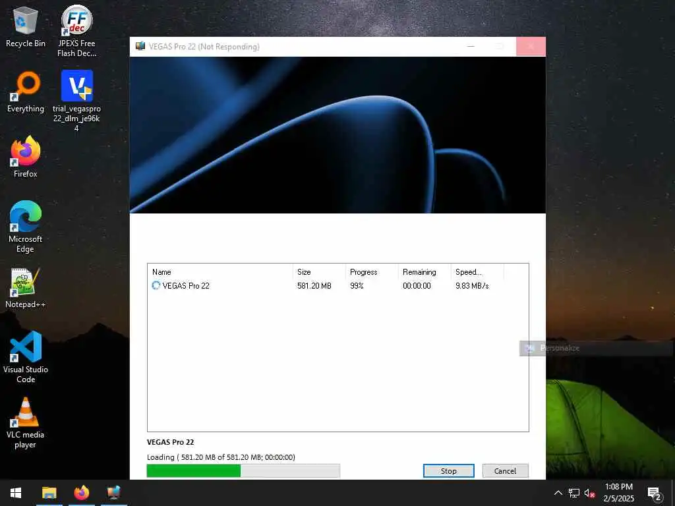
Task: Minimize the VEGAS Pro 22 window
Action: point(471,47)
